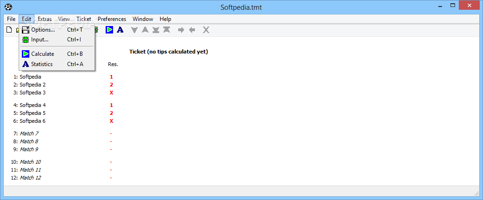Viewport: 483px width, 200px height.
Task: Select the 'Match 12' row
Action: pyautogui.click(x=26, y=178)
